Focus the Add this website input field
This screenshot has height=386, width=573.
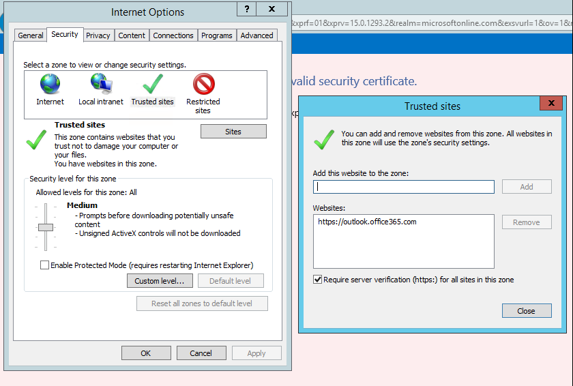(x=403, y=187)
